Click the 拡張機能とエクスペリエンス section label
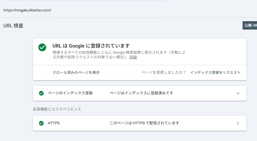 coord(57,109)
